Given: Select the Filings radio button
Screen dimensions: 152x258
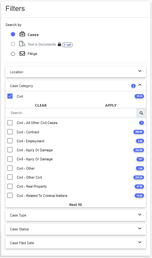Looking at the screenshot, I should (13, 54).
